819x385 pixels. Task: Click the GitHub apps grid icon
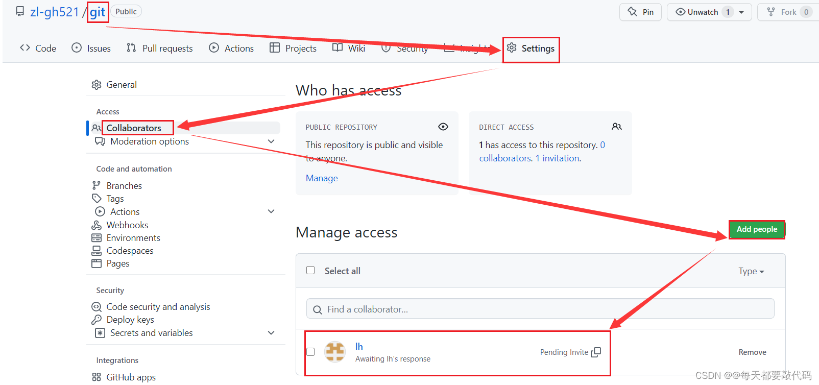[97, 377]
